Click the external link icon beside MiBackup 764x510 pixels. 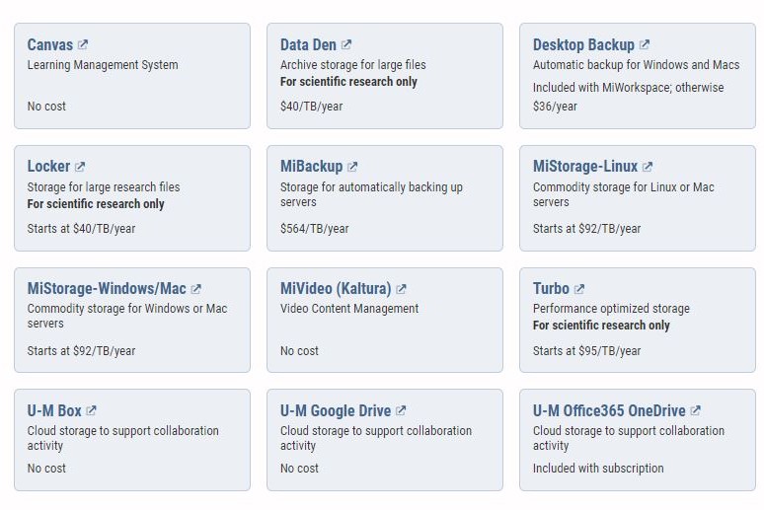(x=352, y=167)
